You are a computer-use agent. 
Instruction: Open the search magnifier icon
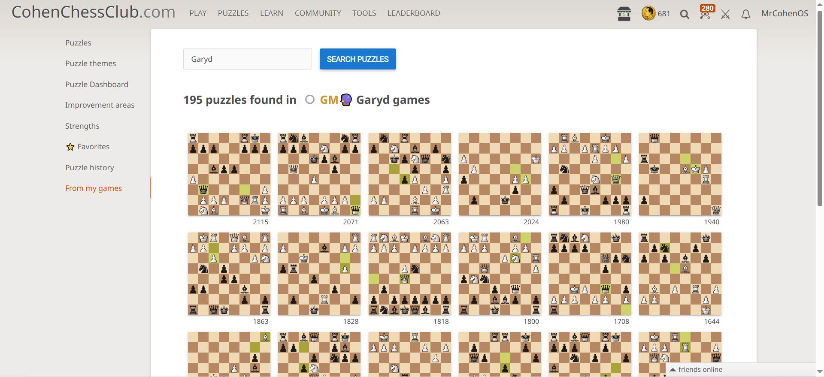click(x=685, y=14)
